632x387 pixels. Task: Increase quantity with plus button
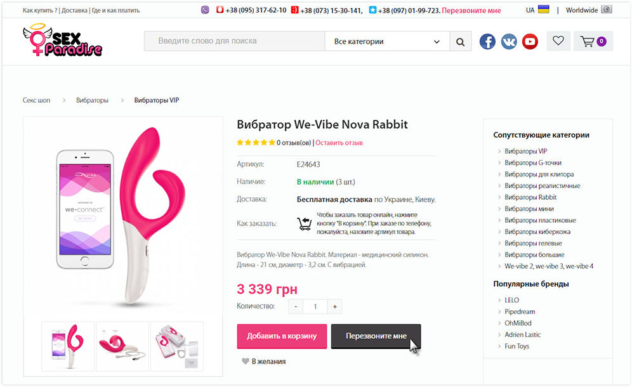334,306
